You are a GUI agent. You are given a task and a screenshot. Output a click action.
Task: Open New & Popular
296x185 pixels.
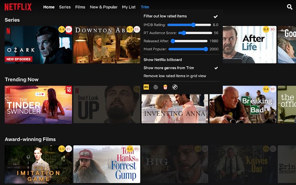pos(104,7)
